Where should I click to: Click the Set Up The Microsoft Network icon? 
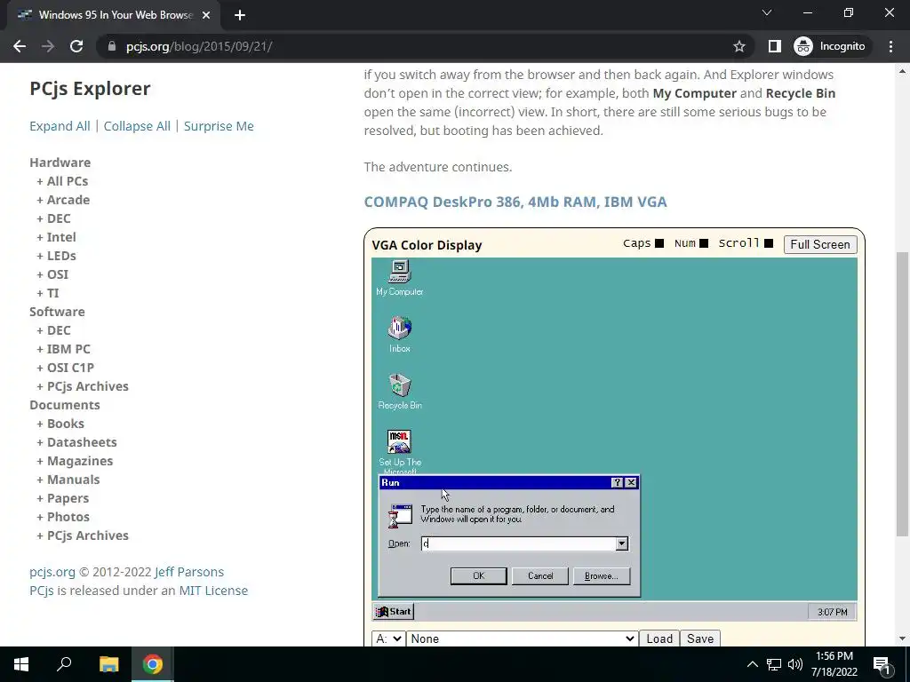tap(399, 451)
